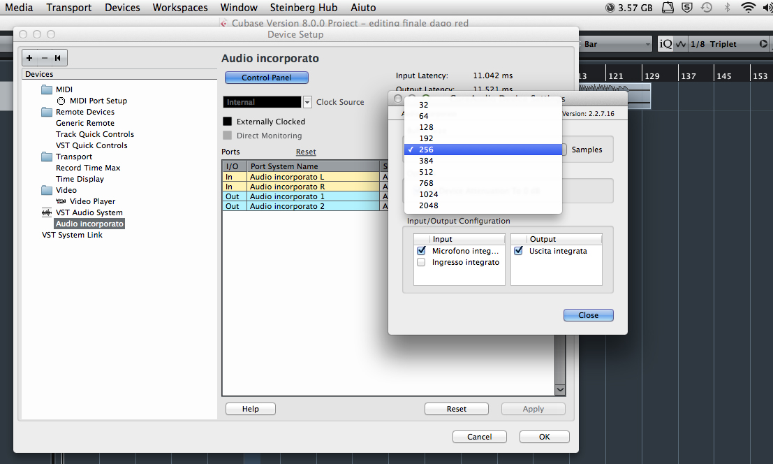Click the add device plus icon
This screenshot has height=464, width=773.
click(29, 58)
